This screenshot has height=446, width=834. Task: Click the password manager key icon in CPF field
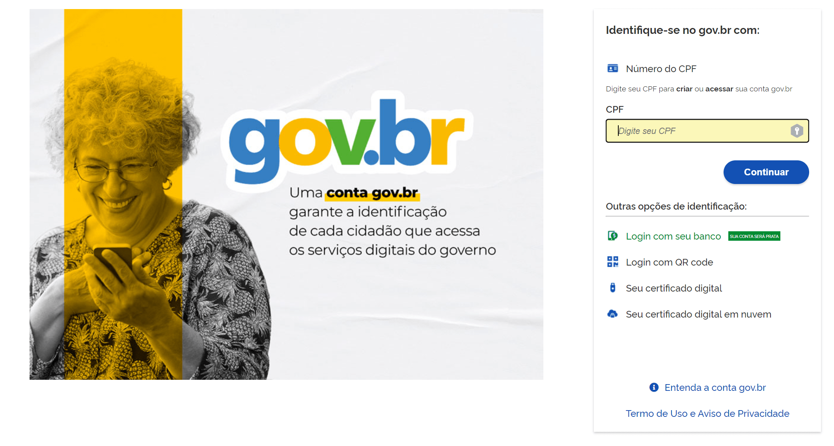coord(797,131)
